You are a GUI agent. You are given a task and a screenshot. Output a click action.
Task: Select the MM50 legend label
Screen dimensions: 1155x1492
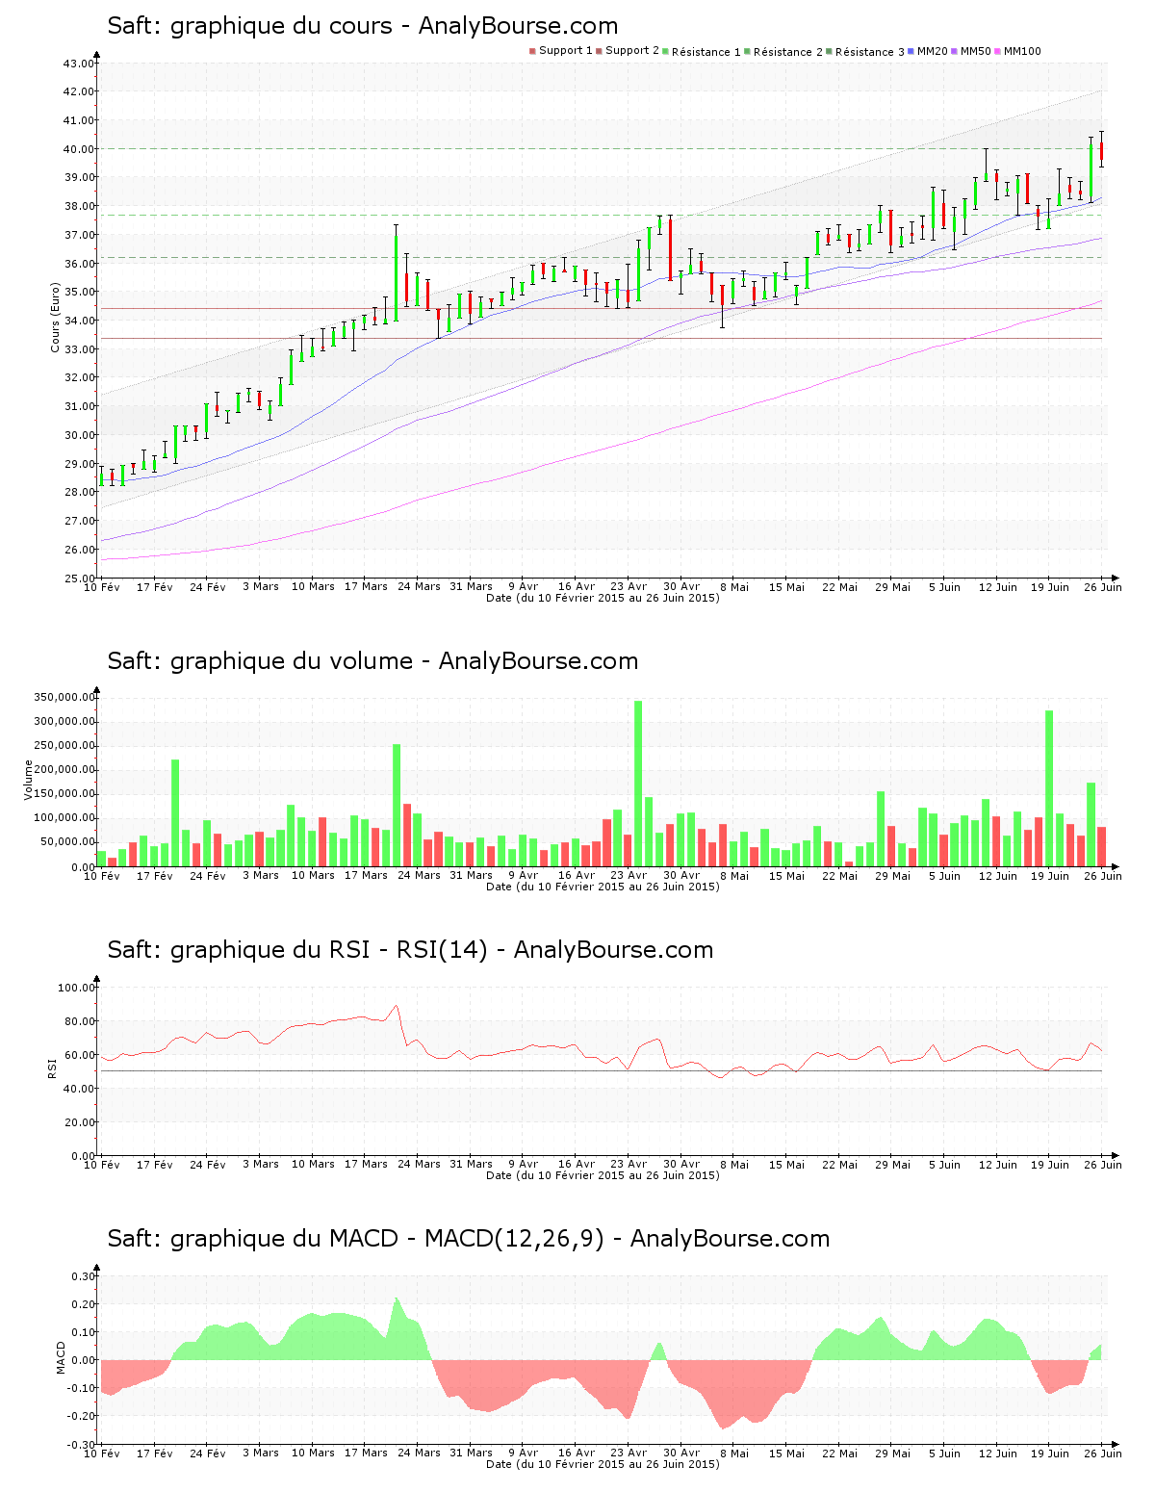[976, 51]
